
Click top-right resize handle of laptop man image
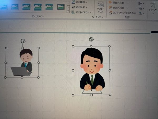pos(39,48)
